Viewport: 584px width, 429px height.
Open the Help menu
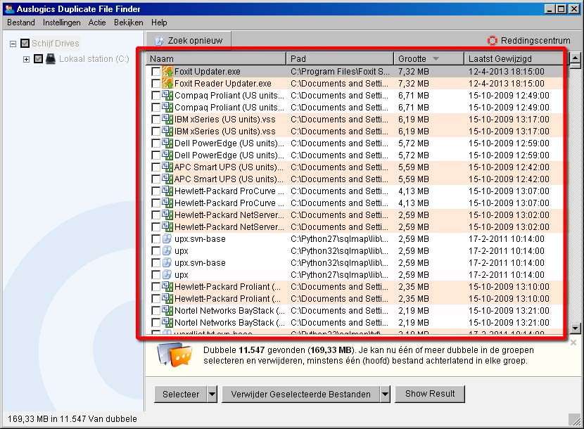pos(159,23)
